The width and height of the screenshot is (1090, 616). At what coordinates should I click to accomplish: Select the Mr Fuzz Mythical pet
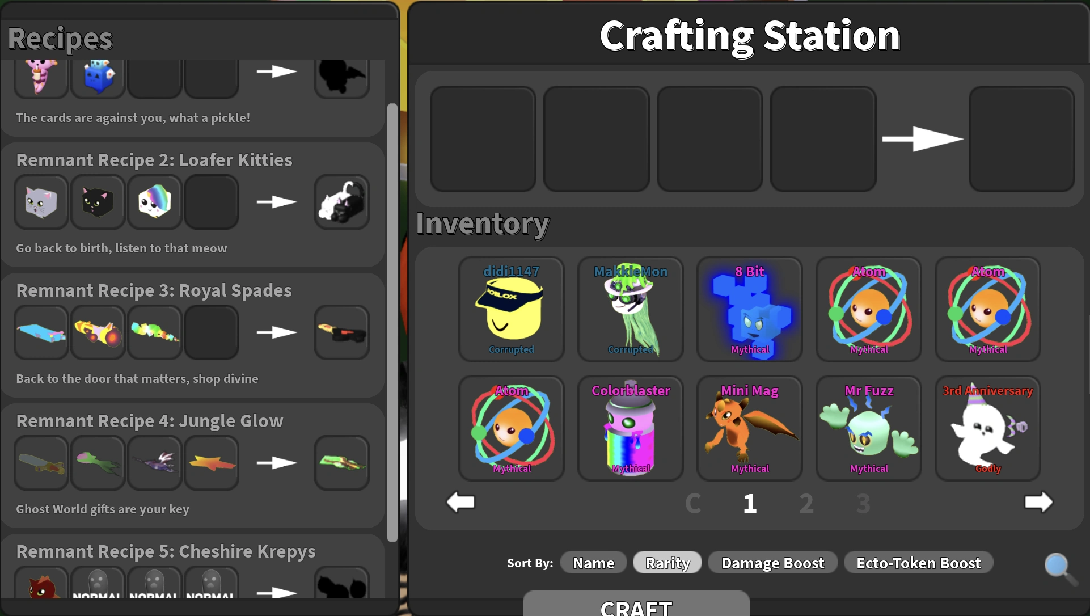pos(868,428)
